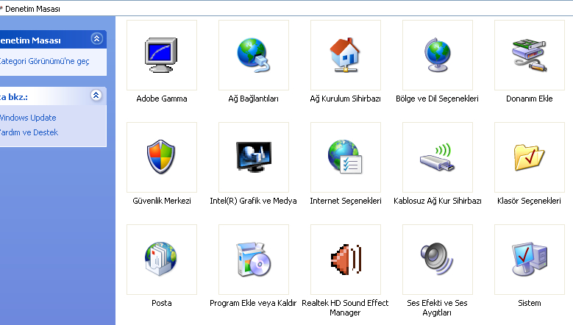Open the Internet Seçenekleri icon
573x325 pixels.
click(x=345, y=157)
